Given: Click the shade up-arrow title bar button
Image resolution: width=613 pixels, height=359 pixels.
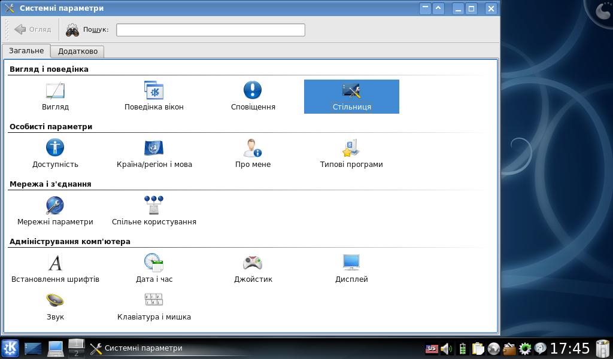Looking at the screenshot, I should [438, 8].
